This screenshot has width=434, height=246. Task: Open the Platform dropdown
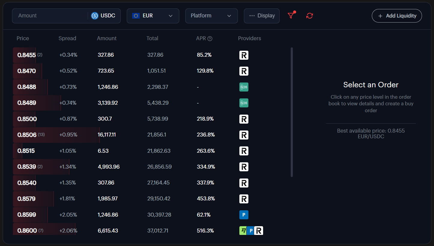point(211,16)
